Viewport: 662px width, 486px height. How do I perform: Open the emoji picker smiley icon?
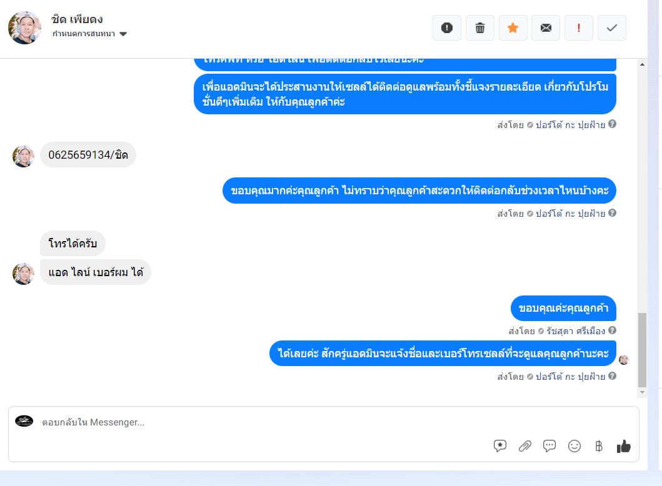(574, 446)
